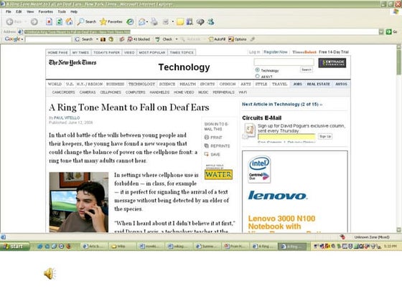
Task: Open the Favorites menu
Action: click(46, 11)
